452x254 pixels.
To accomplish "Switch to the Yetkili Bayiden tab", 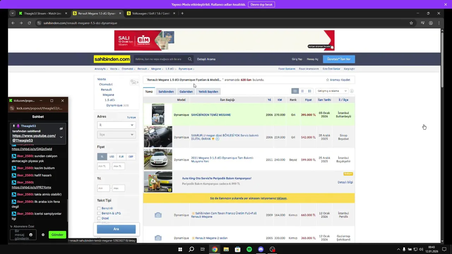I will pos(208,91).
